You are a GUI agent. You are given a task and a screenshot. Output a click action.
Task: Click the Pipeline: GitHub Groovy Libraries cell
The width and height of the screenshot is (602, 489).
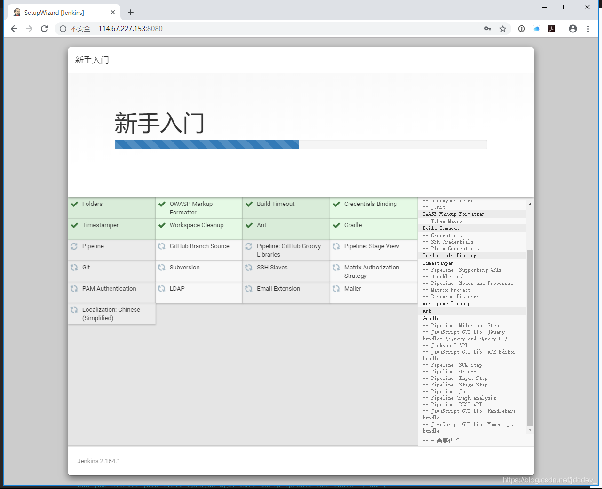[x=286, y=250]
